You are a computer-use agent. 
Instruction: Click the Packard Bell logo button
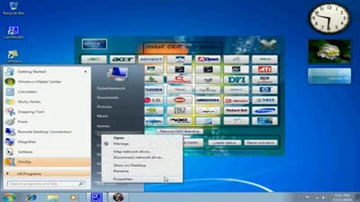(236, 111)
